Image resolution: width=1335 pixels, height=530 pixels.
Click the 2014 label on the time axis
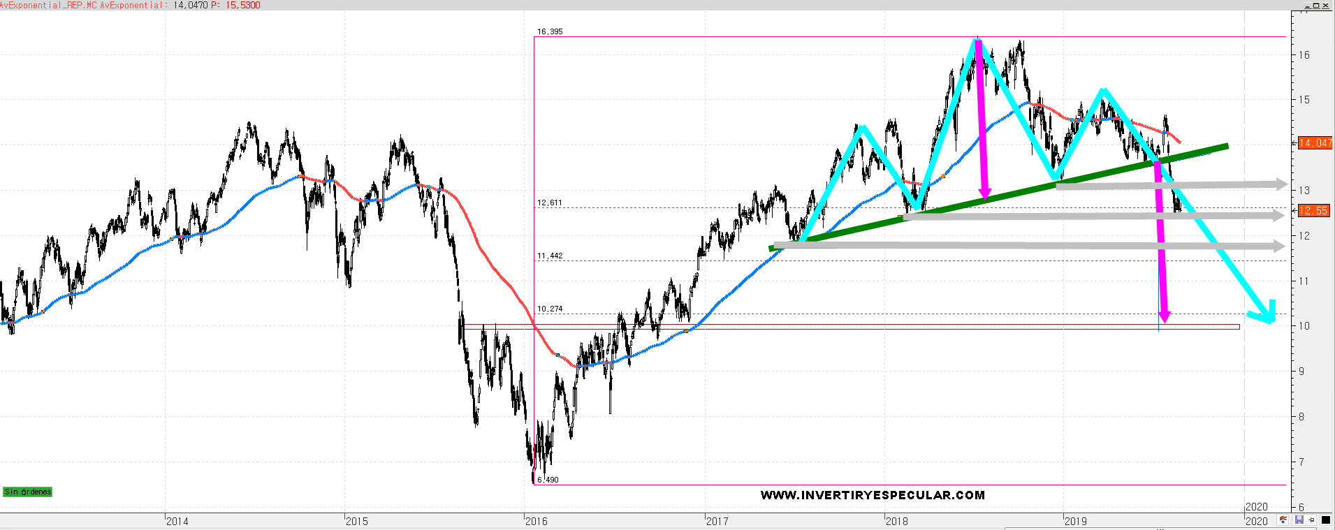[177, 521]
